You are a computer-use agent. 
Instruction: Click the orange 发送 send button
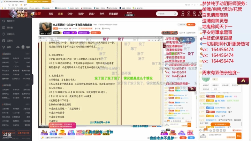click(239, 136)
